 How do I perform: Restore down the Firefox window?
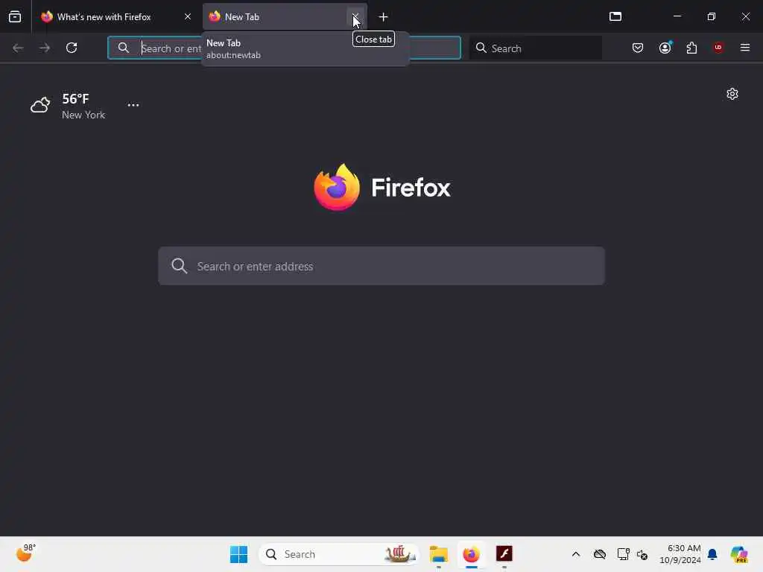click(x=711, y=16)
